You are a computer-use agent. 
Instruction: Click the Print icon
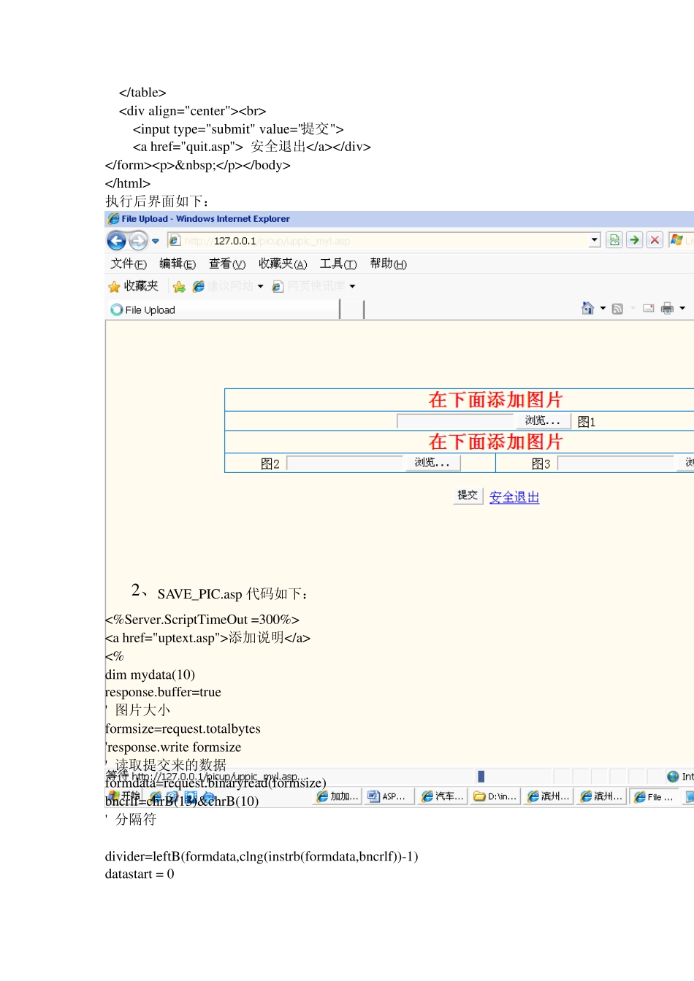click(x=667, y=308)
